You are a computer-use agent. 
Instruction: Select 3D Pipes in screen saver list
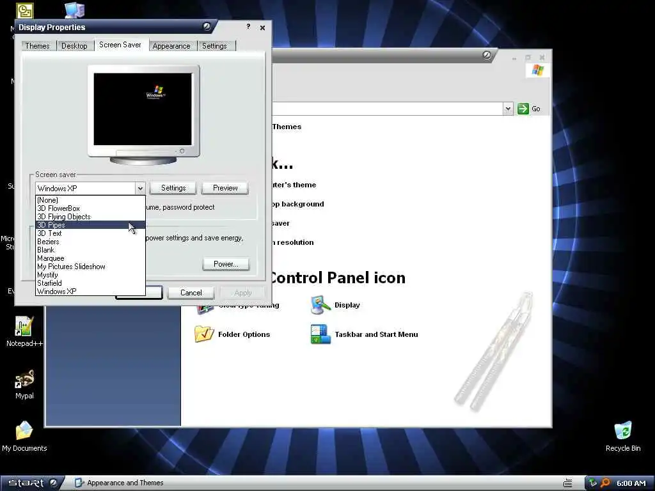pyautogui.click(x=90, y=224)
